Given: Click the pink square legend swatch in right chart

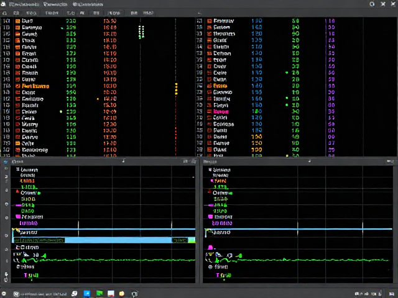Looking at the screenshot, I should [x=210, y=217].
